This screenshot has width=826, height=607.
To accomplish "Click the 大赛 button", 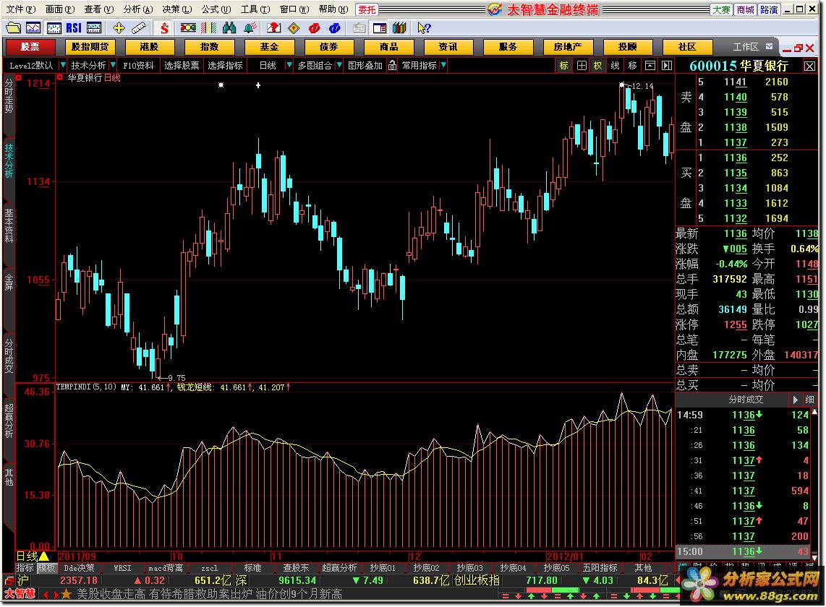I will (721, 9).
